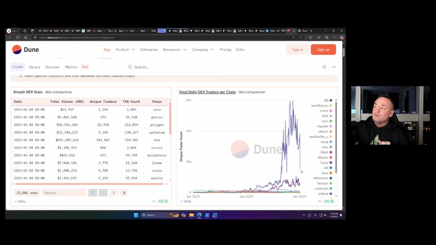The image size is (436, 245).
Task: Click 22h refresh badge under chart
Action: (328, 201)
